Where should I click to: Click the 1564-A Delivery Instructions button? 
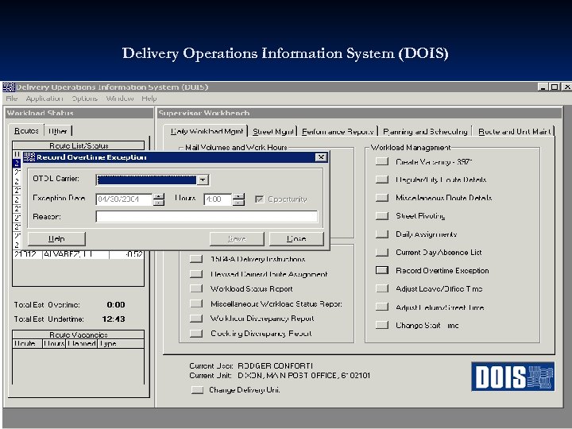[196, 259]
